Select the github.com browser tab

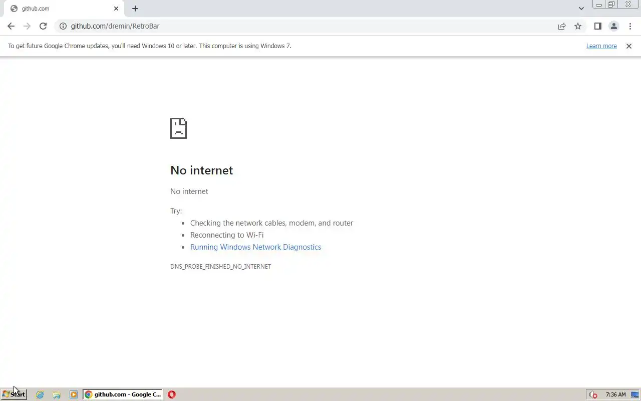(x=64, y=9)
